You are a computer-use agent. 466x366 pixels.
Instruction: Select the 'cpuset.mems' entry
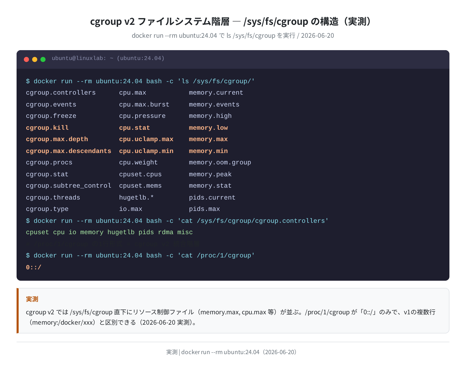[x=140, y=186]
